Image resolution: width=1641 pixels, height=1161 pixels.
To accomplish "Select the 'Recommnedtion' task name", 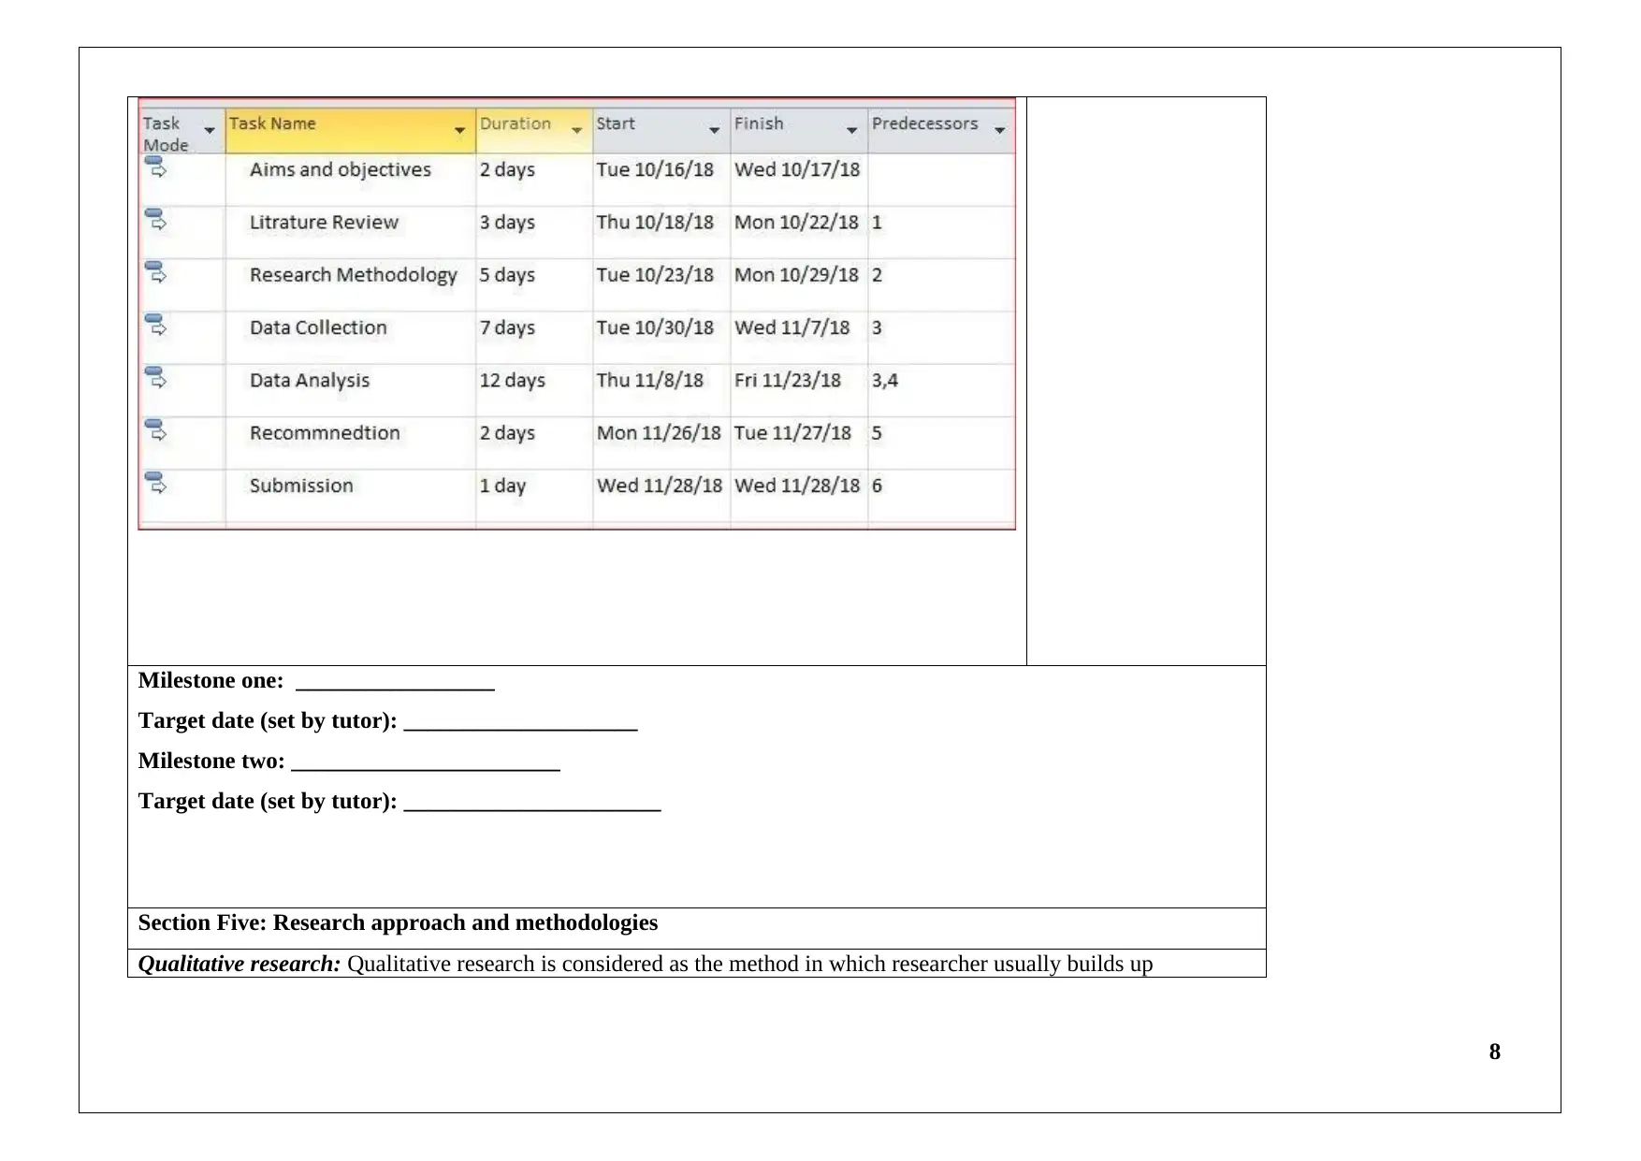I will 325,433.
